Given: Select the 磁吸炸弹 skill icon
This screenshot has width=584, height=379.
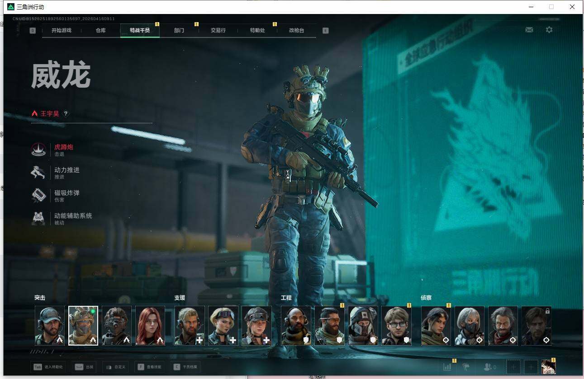Looking at the screenshot, I should pos(38,196).
